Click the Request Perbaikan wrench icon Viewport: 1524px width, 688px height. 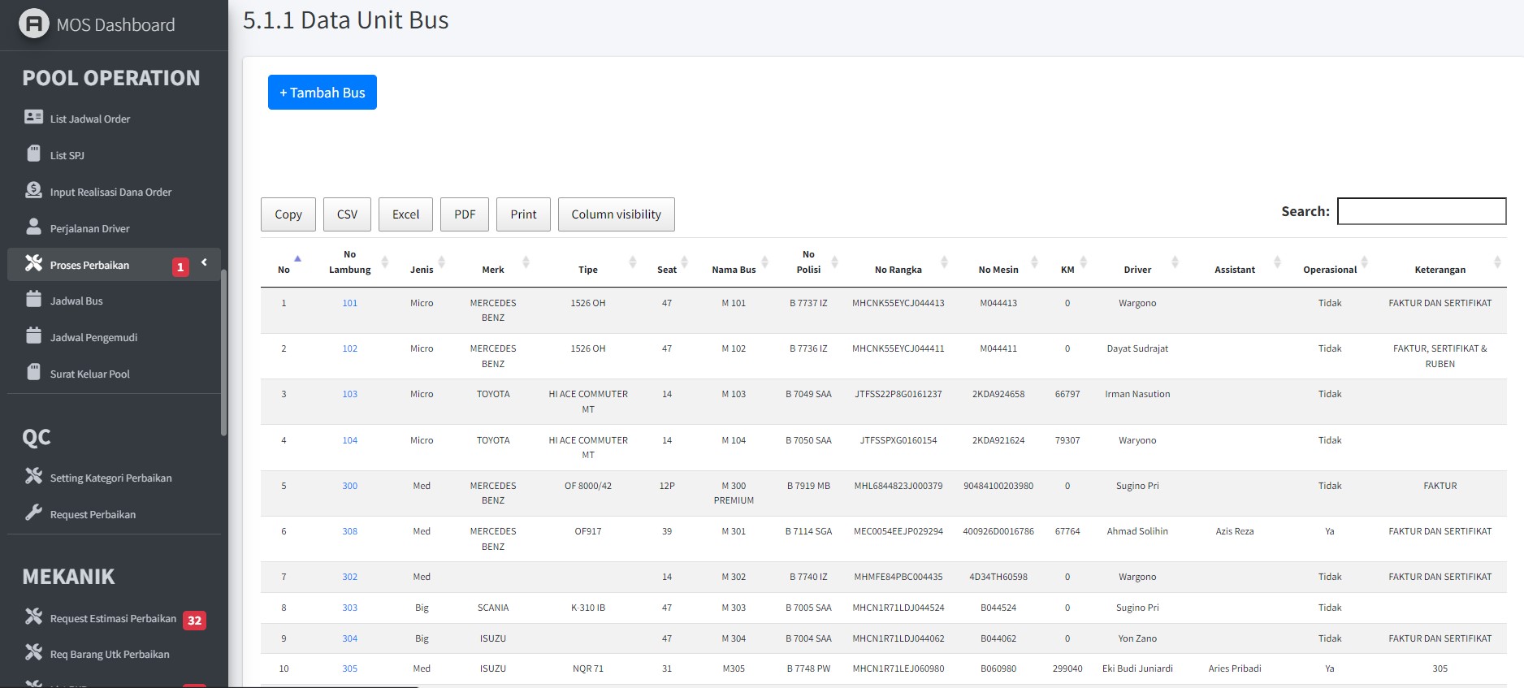(33, 513)
